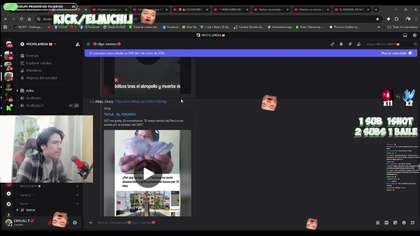Open the Chrome extensions puzzle icon
The height and width of the screenshot is (236, 420).
(x=396, y=19)
